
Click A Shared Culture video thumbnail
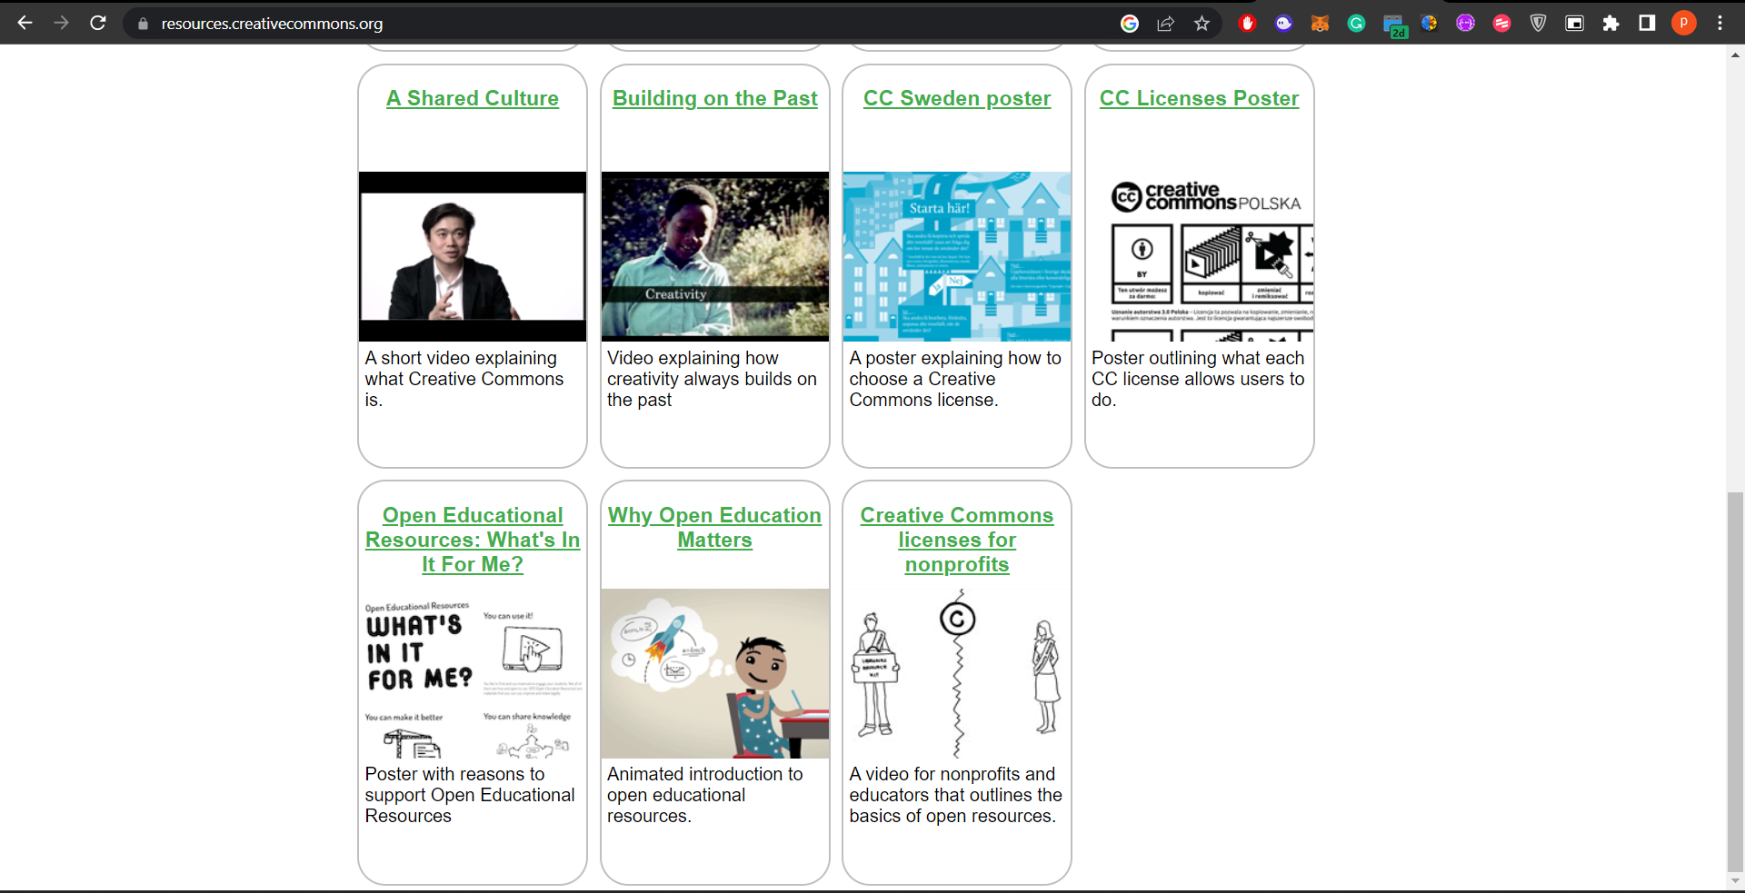tap(473, 256)
